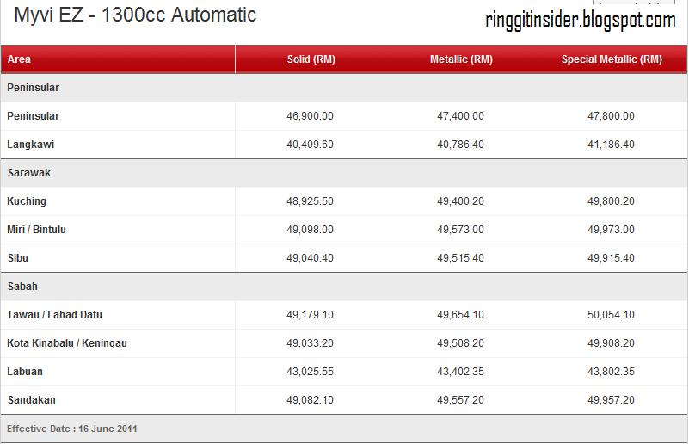Click the Metallic (RM) column header
The width and height of the screenshot is (689, 444).
461,59
